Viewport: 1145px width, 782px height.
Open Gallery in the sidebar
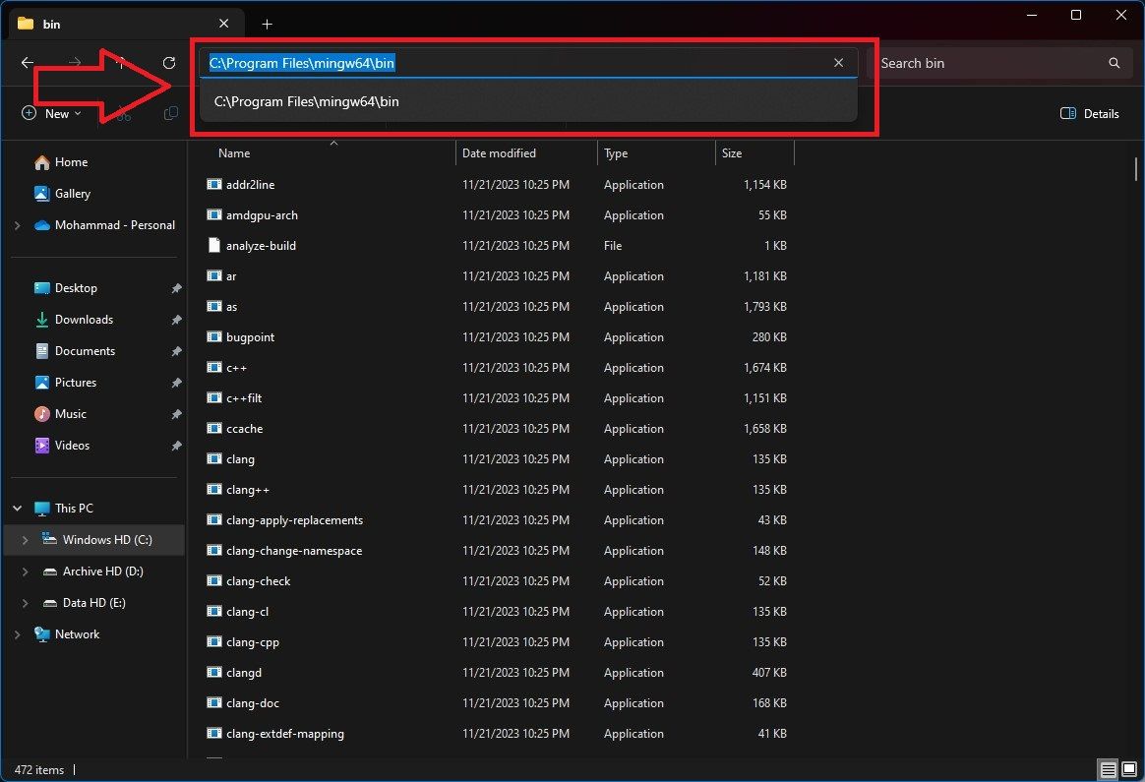tap(63, 194)
